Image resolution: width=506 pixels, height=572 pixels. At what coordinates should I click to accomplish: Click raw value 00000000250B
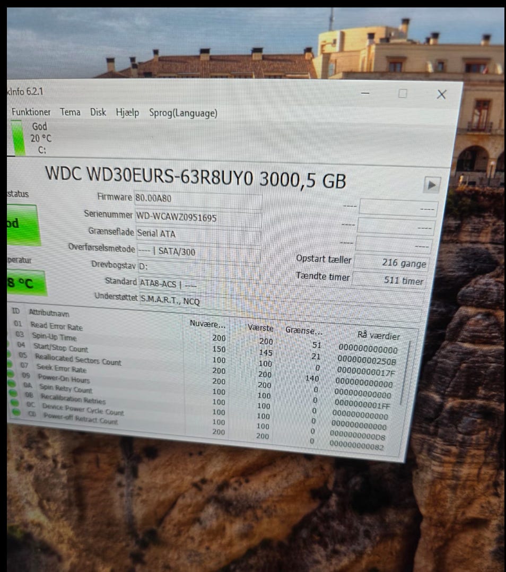pos(367,360)
